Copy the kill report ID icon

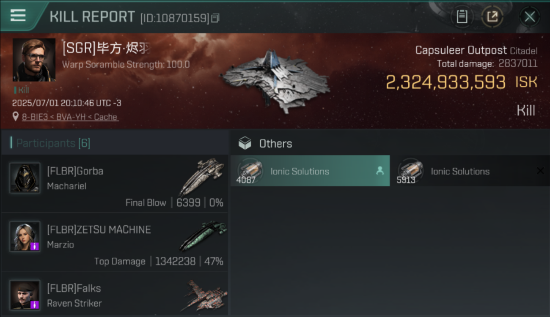(x=216, y=18)
